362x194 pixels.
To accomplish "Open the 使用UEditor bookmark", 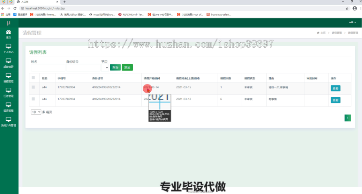I will tap(73, 14).
